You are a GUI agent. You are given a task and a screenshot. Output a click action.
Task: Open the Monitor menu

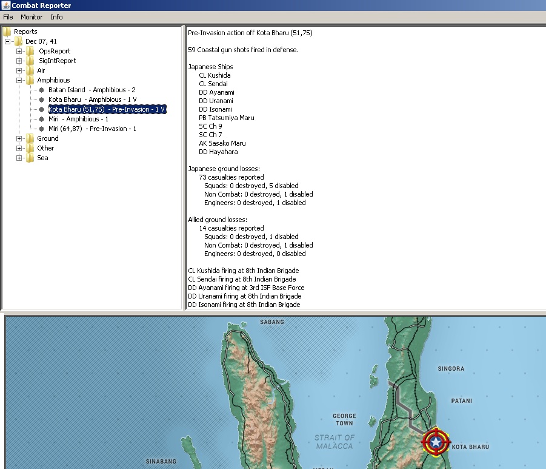coord(32,17)
